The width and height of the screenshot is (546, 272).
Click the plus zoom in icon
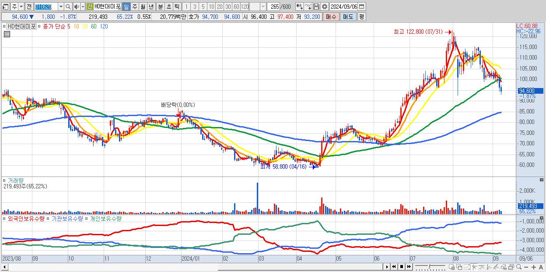tap(534, 267)
